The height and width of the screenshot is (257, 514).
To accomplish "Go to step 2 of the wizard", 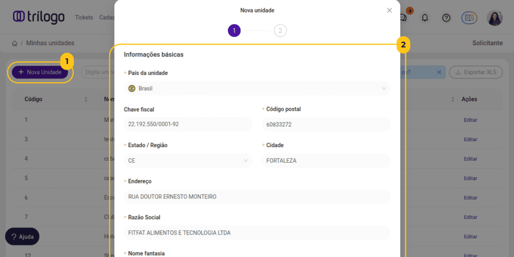I will 280,31.
